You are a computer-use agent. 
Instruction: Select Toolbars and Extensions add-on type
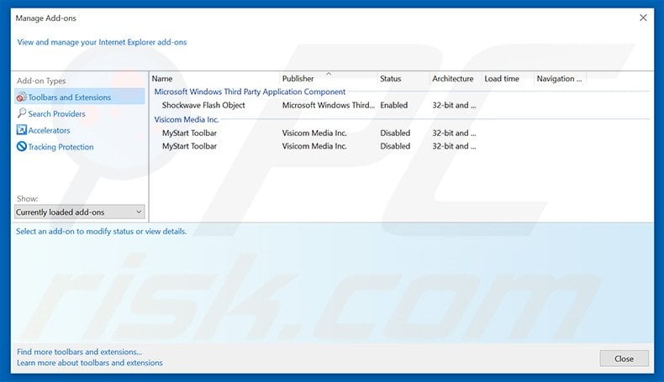pos(79,97)
